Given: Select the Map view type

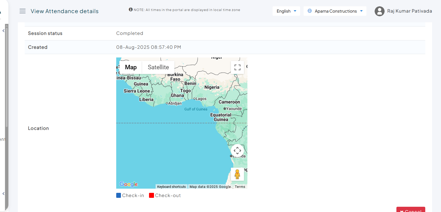Looking at the screenshot, I should coord(131,67).
